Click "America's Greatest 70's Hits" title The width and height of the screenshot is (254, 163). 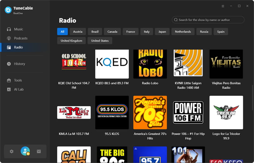tap(150, 136)
